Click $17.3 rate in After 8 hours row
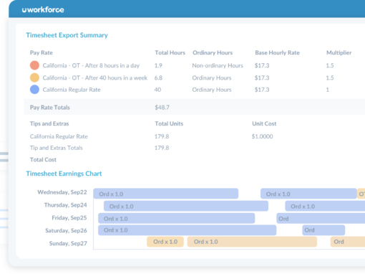Screen dimensions: 365x274 coord(262,65)
